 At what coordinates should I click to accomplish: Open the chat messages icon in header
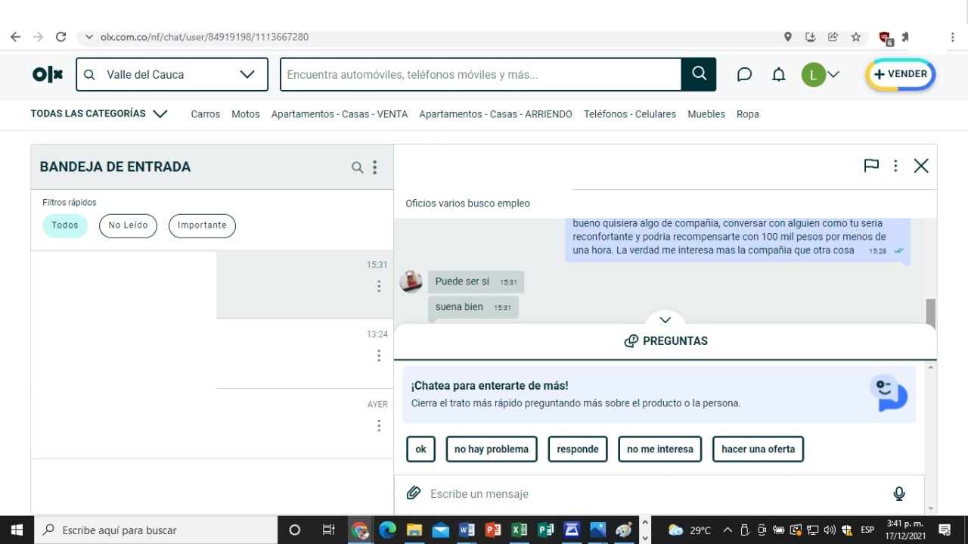pyautogui.click(x=744, y=74)
